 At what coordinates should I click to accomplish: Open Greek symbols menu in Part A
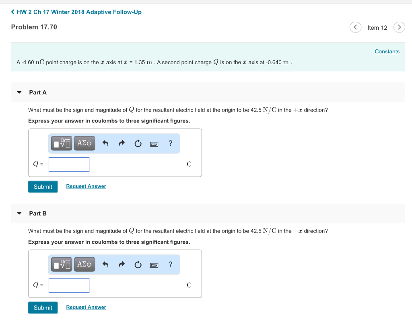coord(84,143)
